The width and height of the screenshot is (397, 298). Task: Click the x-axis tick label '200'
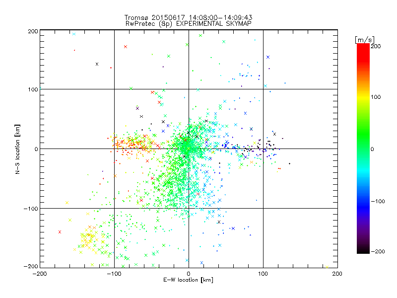(x=337, y=274)
